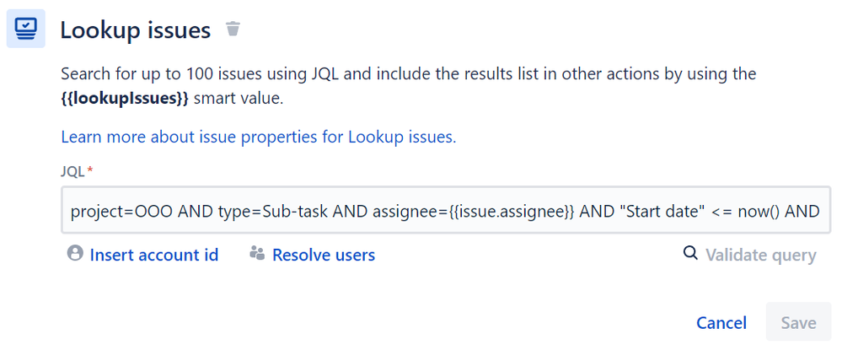The width and height of the screenshot is (842, 350).
Task: Place cursor on type=Sub-task in JQL field
Action: coord(273,212)
